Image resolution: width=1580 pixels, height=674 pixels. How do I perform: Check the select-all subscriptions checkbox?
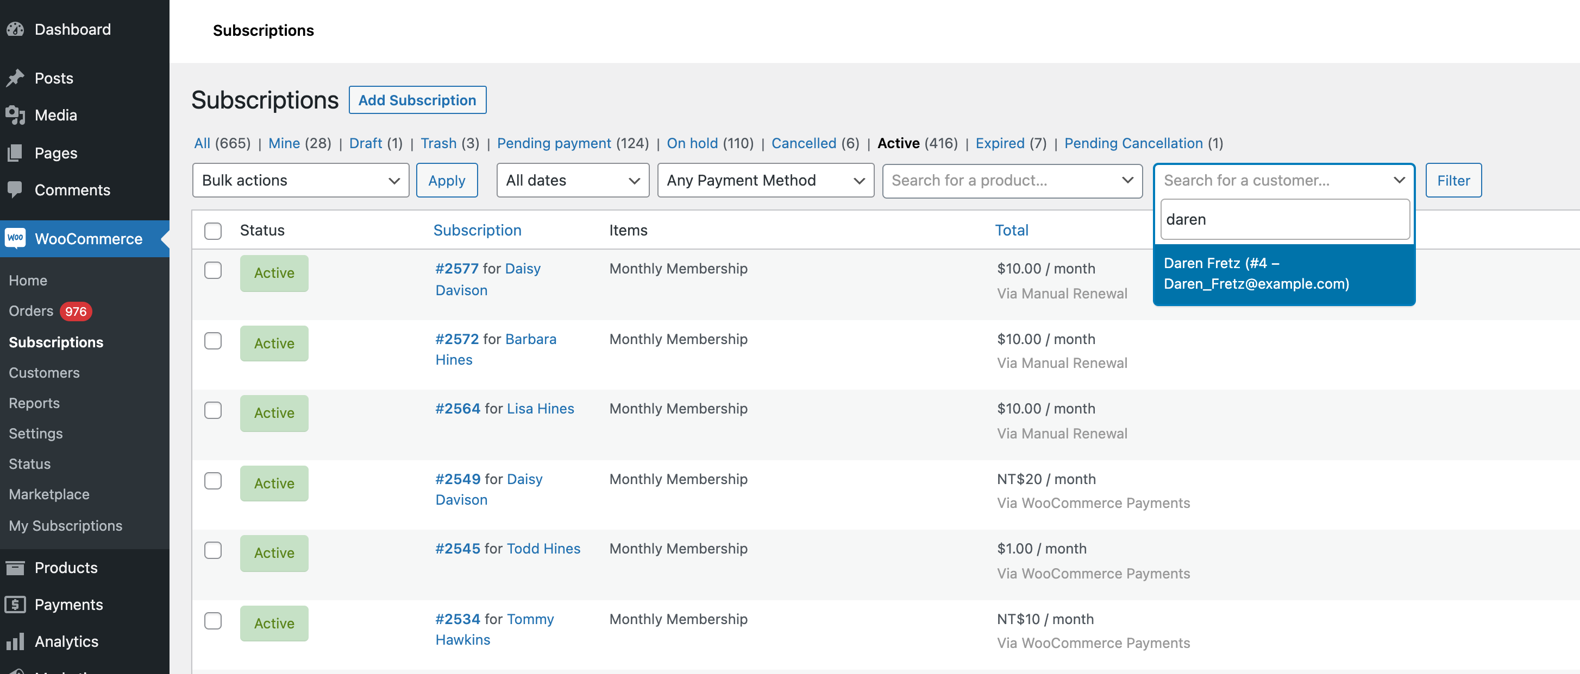[213, 231]
